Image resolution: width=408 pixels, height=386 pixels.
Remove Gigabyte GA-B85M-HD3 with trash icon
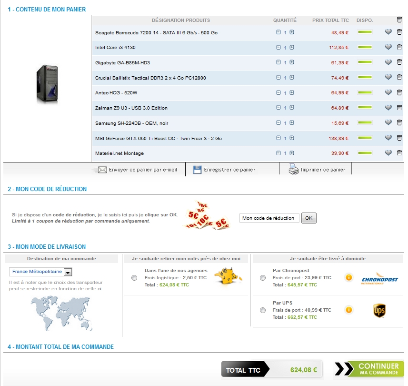click(x=399, y=62)
